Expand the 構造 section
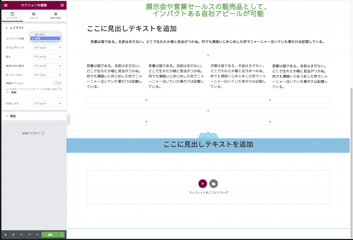 coord(12,116)
